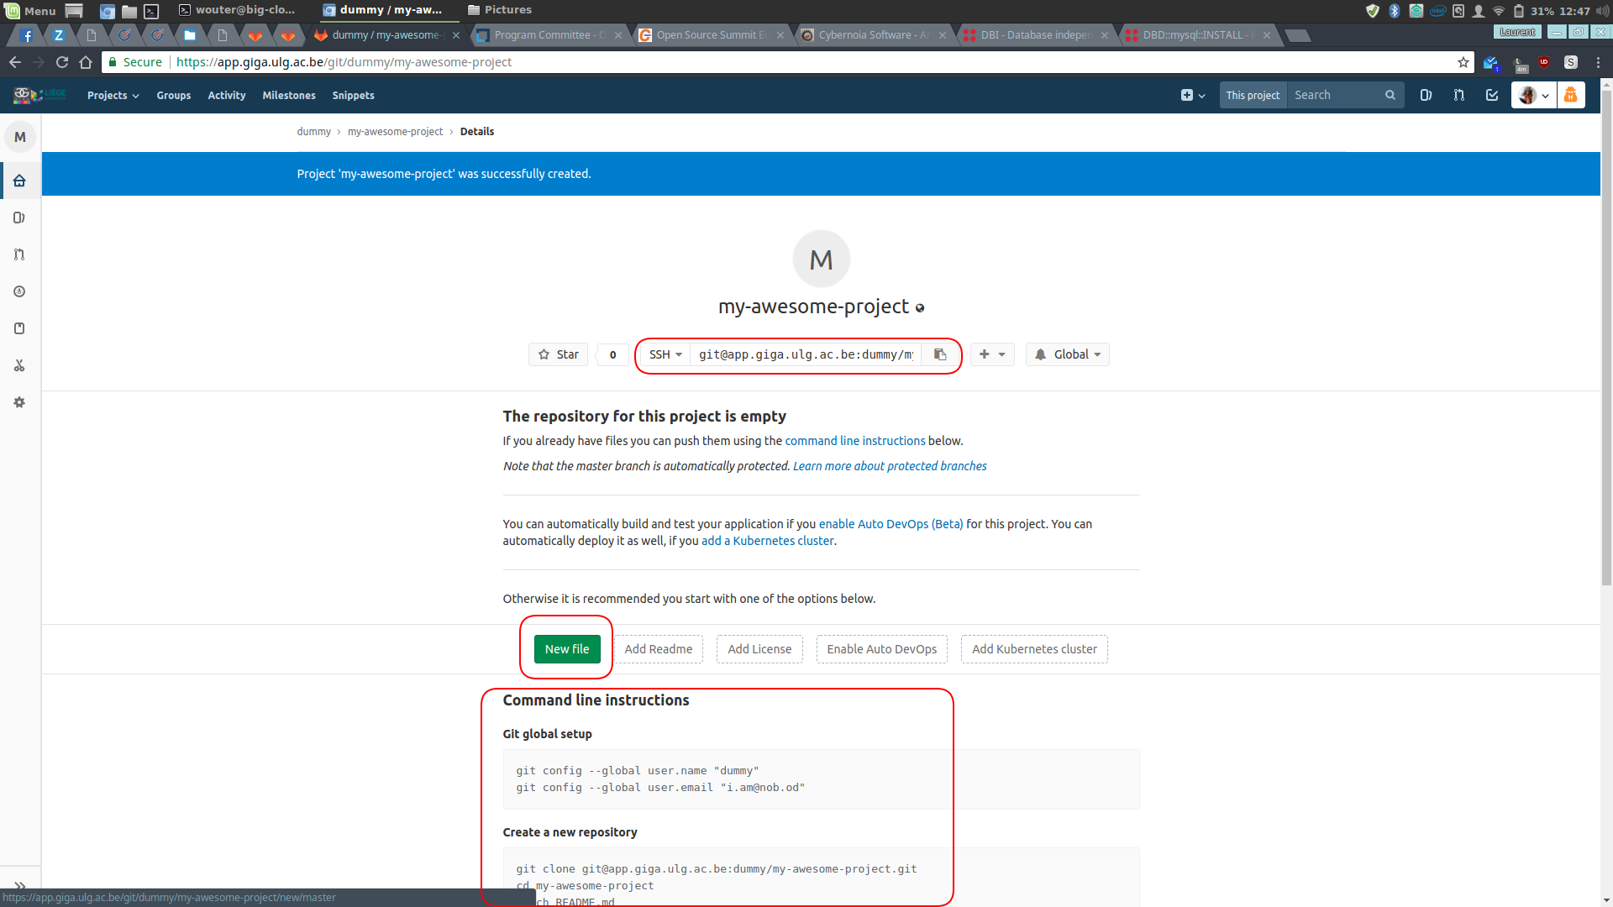Open the Projects dropdown in navbar
This screenshot has height=907, width=1613.
pos(113,96)
